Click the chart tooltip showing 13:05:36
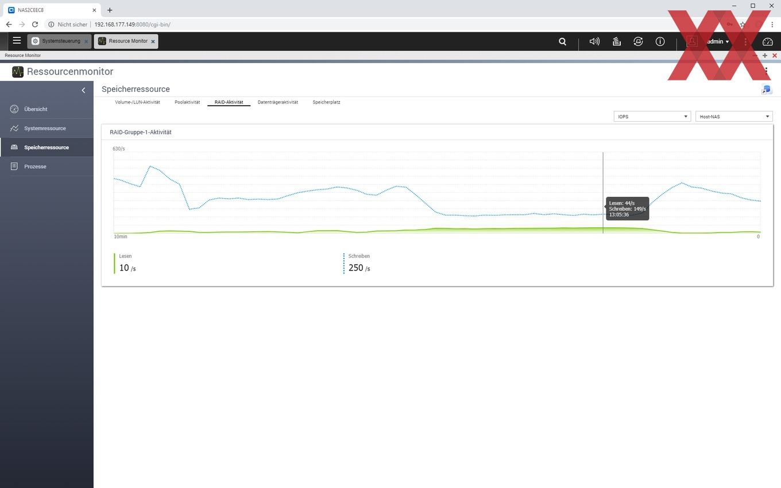The image size is (781, 488). click(628, 209)
